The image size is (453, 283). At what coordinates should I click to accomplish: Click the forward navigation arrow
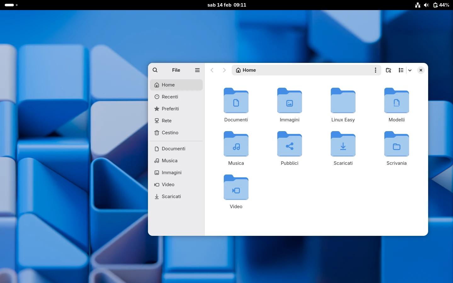224,70
